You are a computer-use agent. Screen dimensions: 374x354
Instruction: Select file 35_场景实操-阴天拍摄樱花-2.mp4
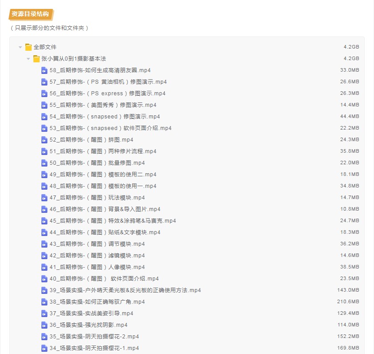(x=94, y=337)
